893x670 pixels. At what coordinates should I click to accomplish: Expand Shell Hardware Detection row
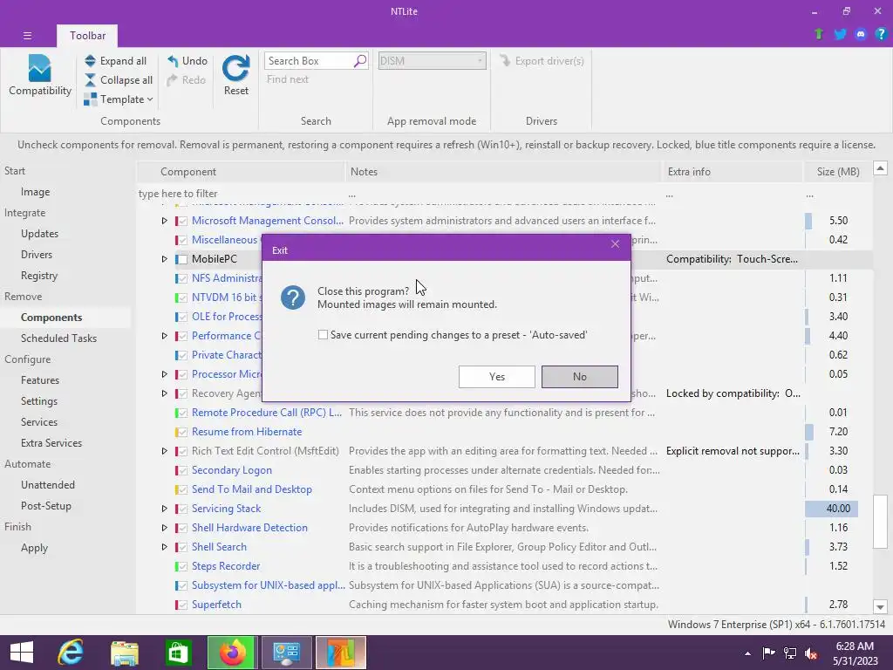tap(164, 528)
